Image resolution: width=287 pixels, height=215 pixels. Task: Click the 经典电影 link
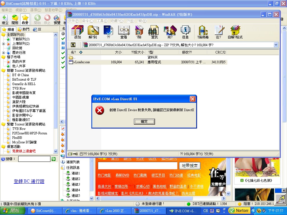pos(194,175)
